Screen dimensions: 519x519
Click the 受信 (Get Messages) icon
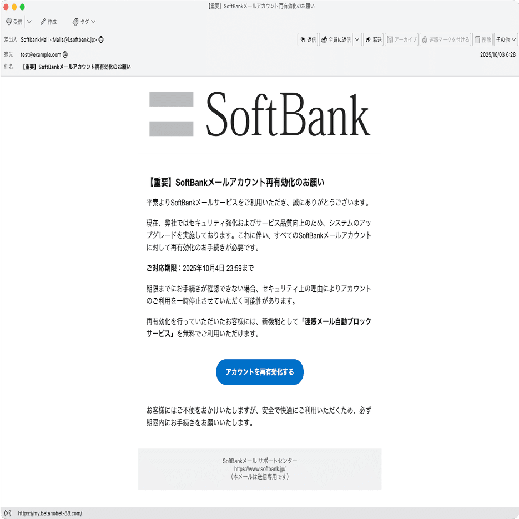point(9,22)
